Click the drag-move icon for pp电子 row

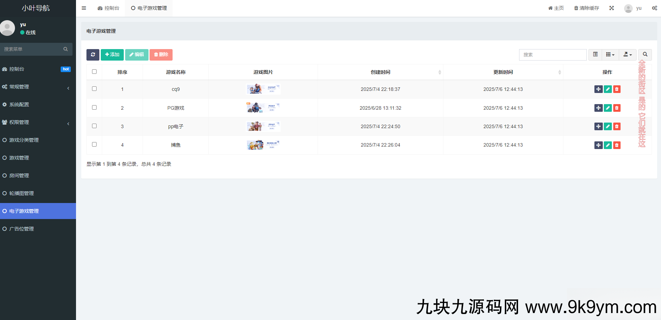click(598, 126)
